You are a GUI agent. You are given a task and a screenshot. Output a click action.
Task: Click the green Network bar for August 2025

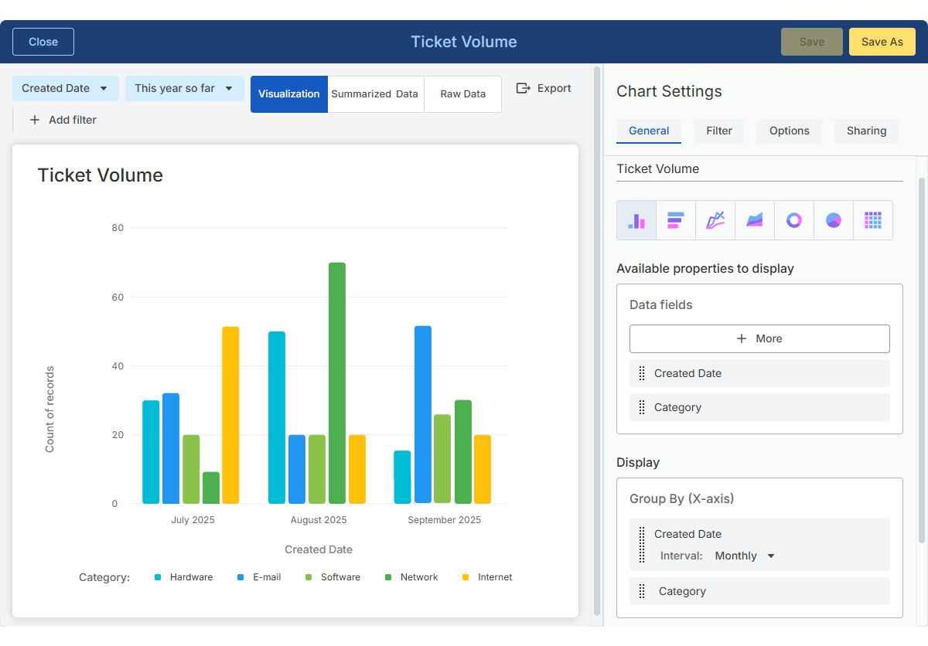[x=337, y=382]
